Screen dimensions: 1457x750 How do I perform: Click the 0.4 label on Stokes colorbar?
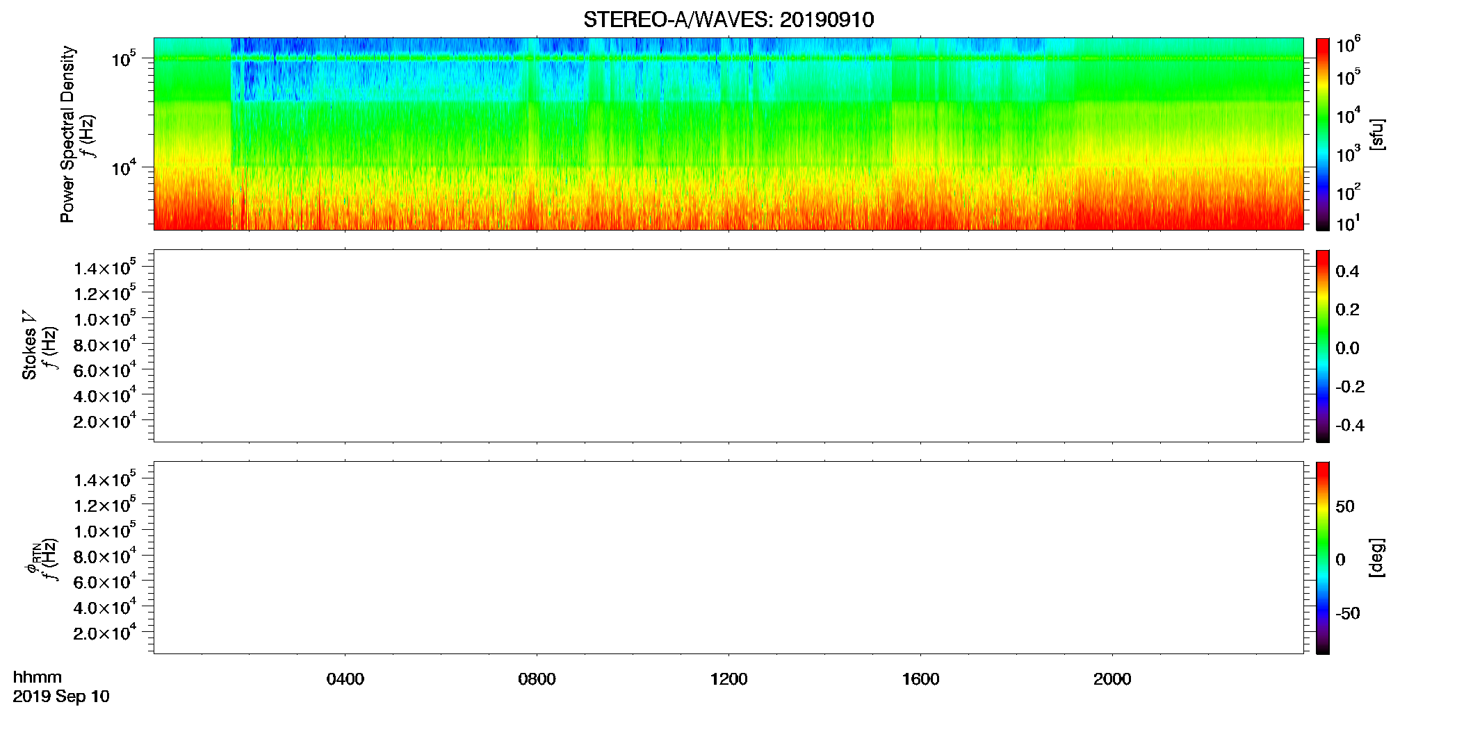(1348, 272)
